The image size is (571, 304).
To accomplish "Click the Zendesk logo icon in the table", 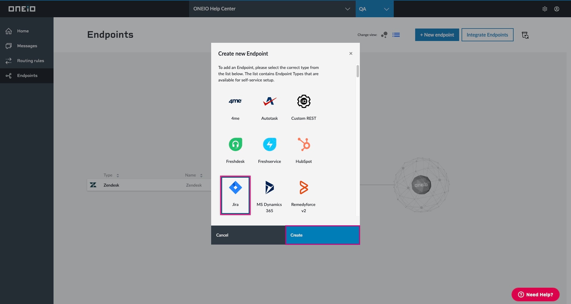I will click(93, 185).
